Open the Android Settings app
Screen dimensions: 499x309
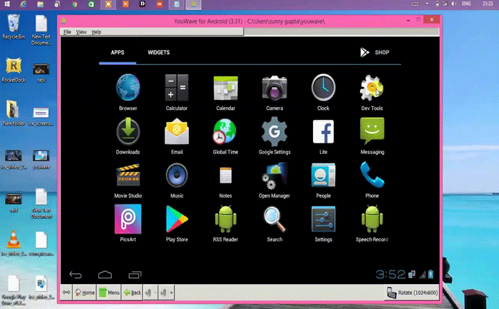(323, 223)
